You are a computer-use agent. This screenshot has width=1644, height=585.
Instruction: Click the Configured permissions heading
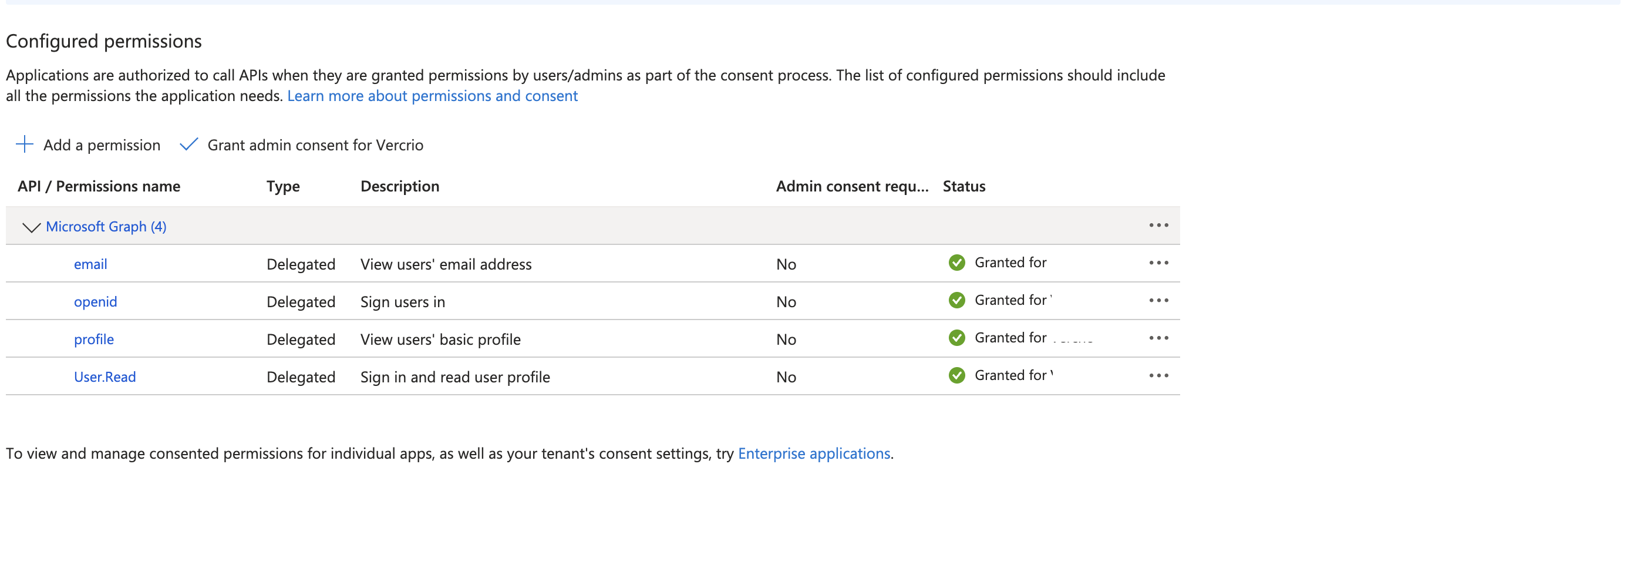pos(104,42)
